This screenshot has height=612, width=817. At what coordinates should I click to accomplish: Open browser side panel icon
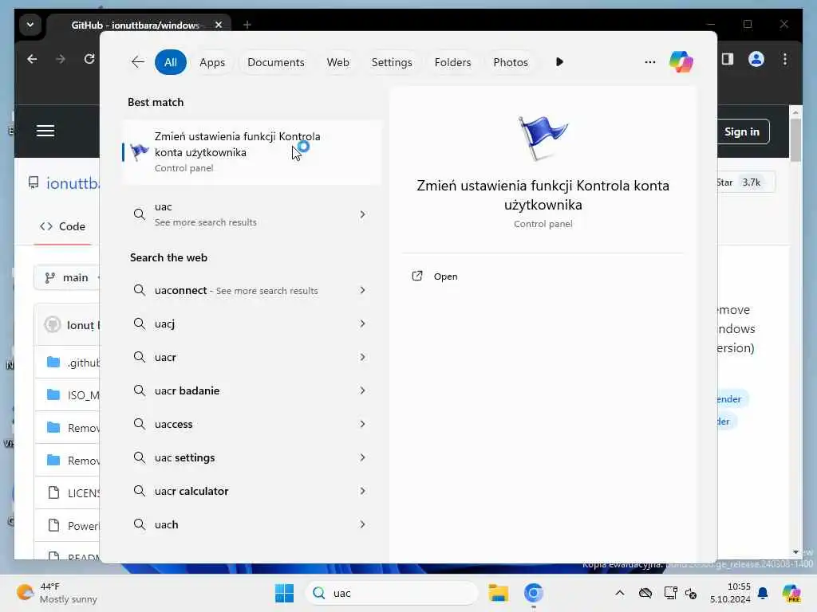[x=728, y=59]
